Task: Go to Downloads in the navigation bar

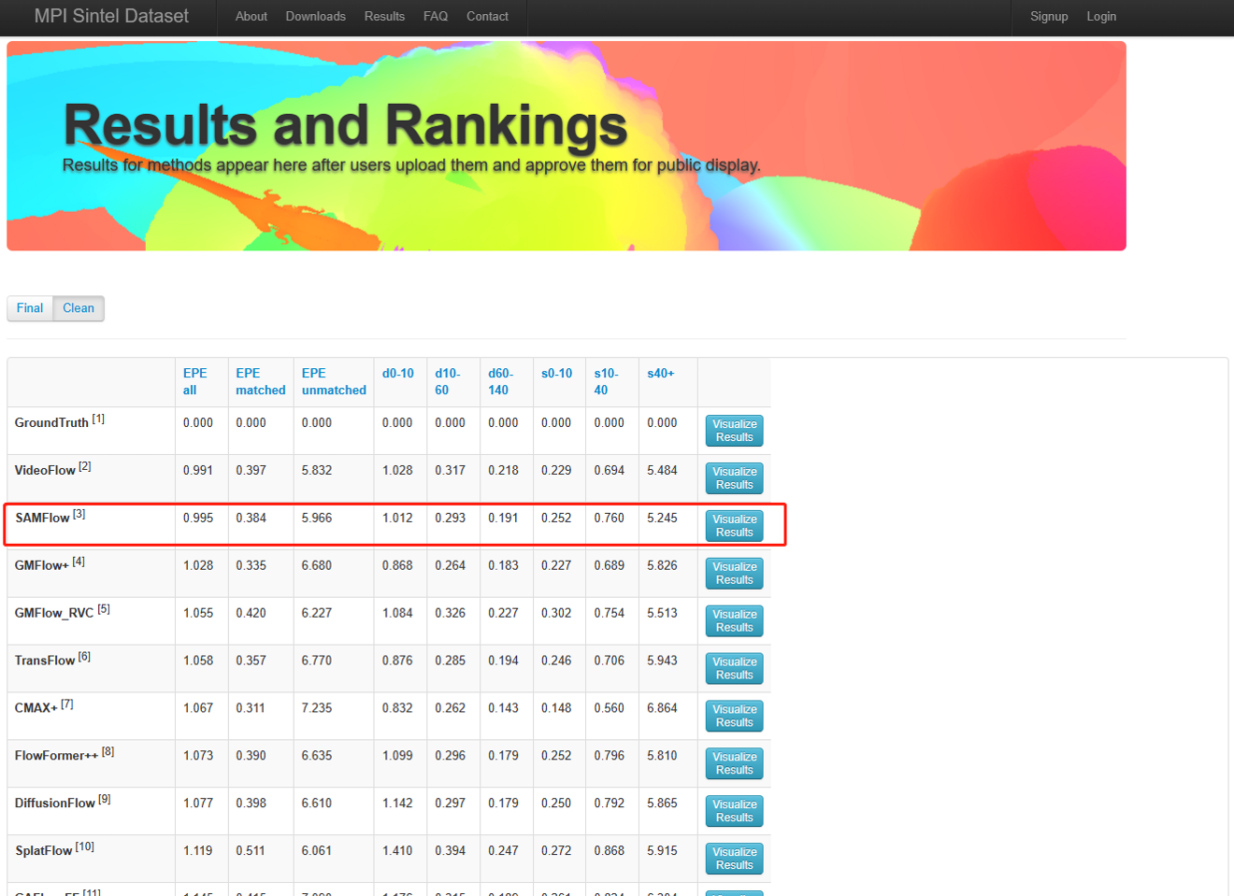Action: coord(315,17)
